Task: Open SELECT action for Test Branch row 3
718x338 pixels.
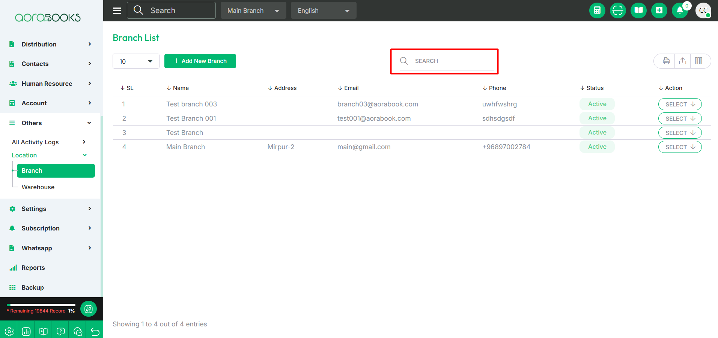Action: 680,133
